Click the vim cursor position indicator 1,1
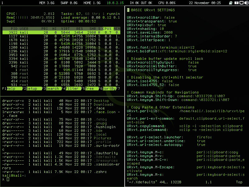 208,182
